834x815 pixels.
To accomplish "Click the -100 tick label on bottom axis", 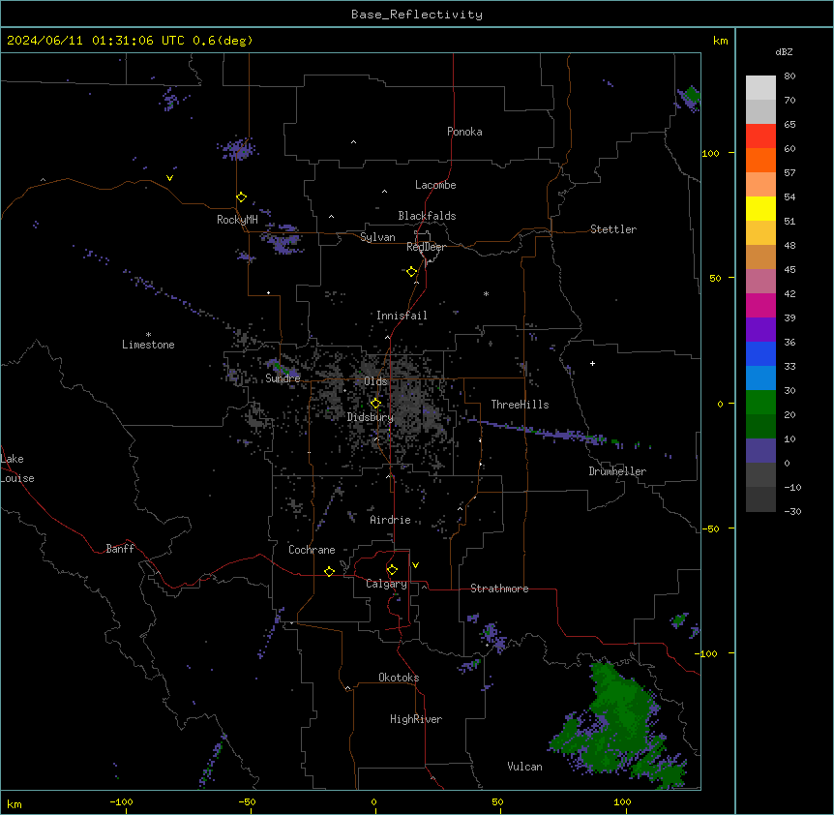I will click(x=121, y=802).
